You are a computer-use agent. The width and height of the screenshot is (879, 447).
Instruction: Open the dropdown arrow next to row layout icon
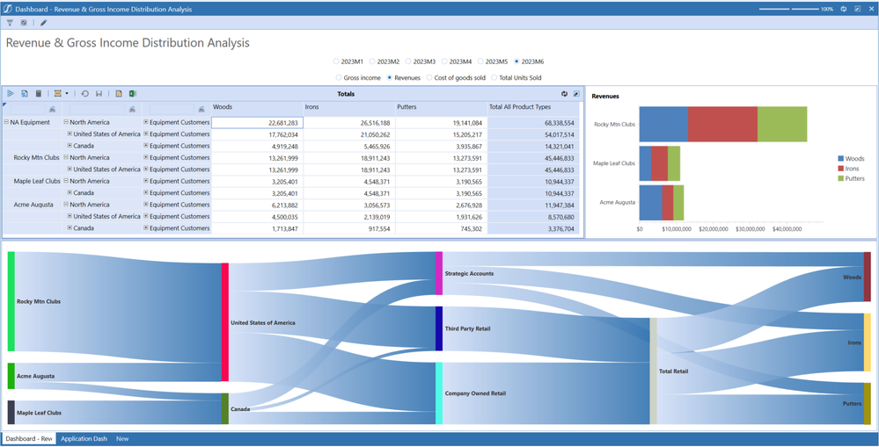(67, 94)
